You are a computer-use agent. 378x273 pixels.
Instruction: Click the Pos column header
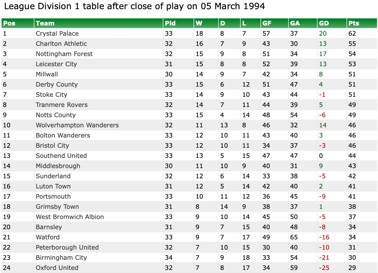tap(9, 23)
